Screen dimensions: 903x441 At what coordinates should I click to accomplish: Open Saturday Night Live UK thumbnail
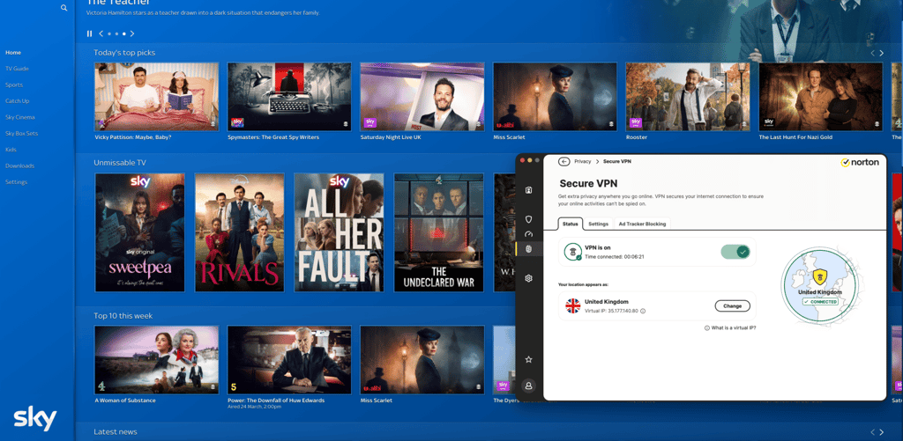click(x=422, y=97)
